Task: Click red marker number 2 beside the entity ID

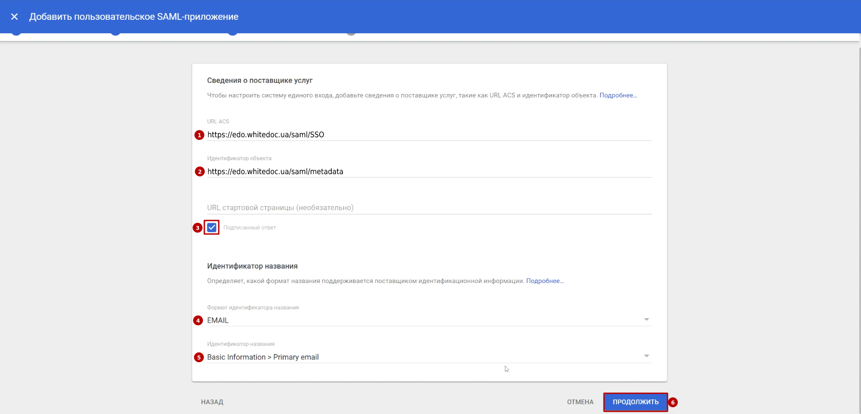Action: tap(199, 171)
